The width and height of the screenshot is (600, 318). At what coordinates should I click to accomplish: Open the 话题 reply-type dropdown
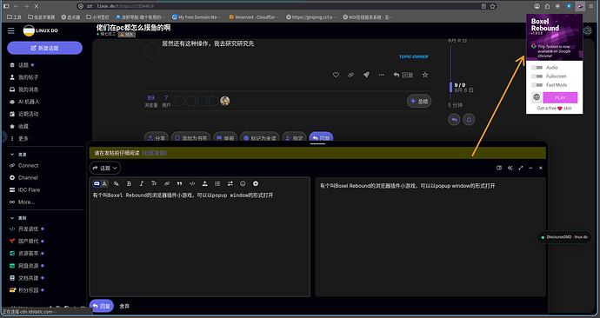pos(105,169)
